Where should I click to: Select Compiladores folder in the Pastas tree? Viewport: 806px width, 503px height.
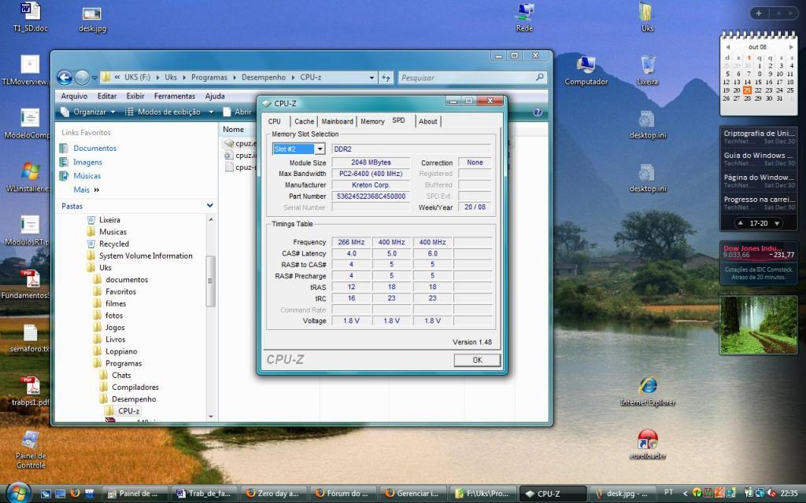tap(135, 387)
